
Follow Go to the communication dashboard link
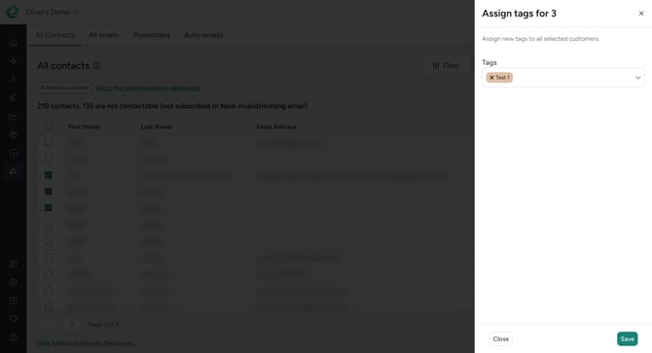pos(148,88)
